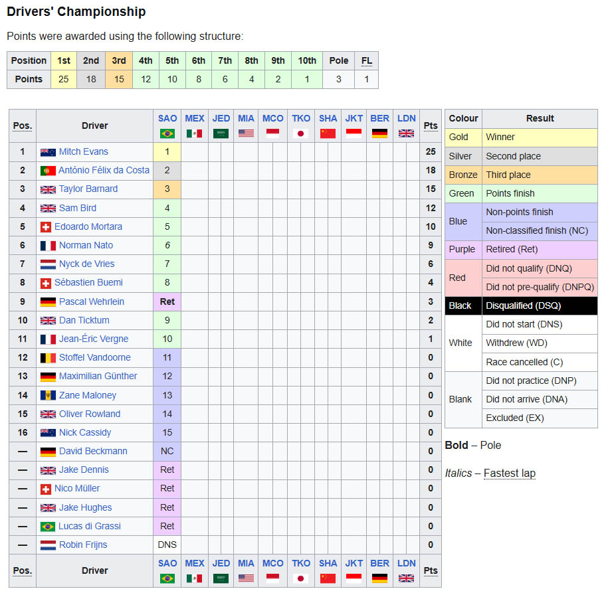This screenshot has width=612, height=599.
Task: Follow the Jean-Éric Vergne link
Action: tap(94, 339)
